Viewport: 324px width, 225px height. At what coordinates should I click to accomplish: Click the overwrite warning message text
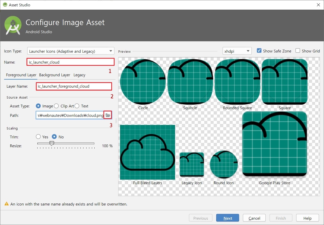[69, 204]
